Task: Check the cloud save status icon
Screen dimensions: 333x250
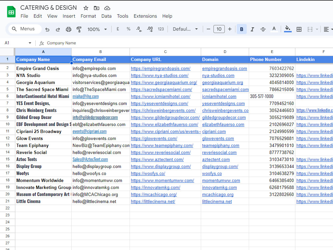Action: coord(107,8)
